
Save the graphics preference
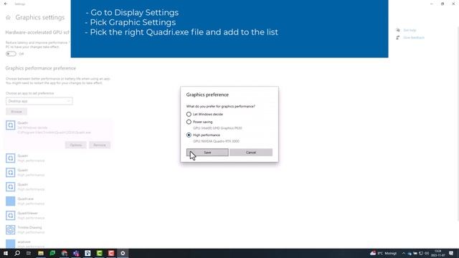(x=207, y=153)
